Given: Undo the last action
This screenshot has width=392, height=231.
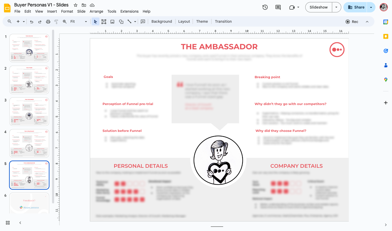Looking at the screenshot, I should point(32,22).
